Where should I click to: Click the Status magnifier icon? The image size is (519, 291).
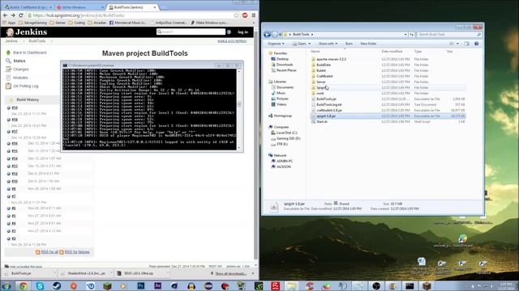[8, 61]
